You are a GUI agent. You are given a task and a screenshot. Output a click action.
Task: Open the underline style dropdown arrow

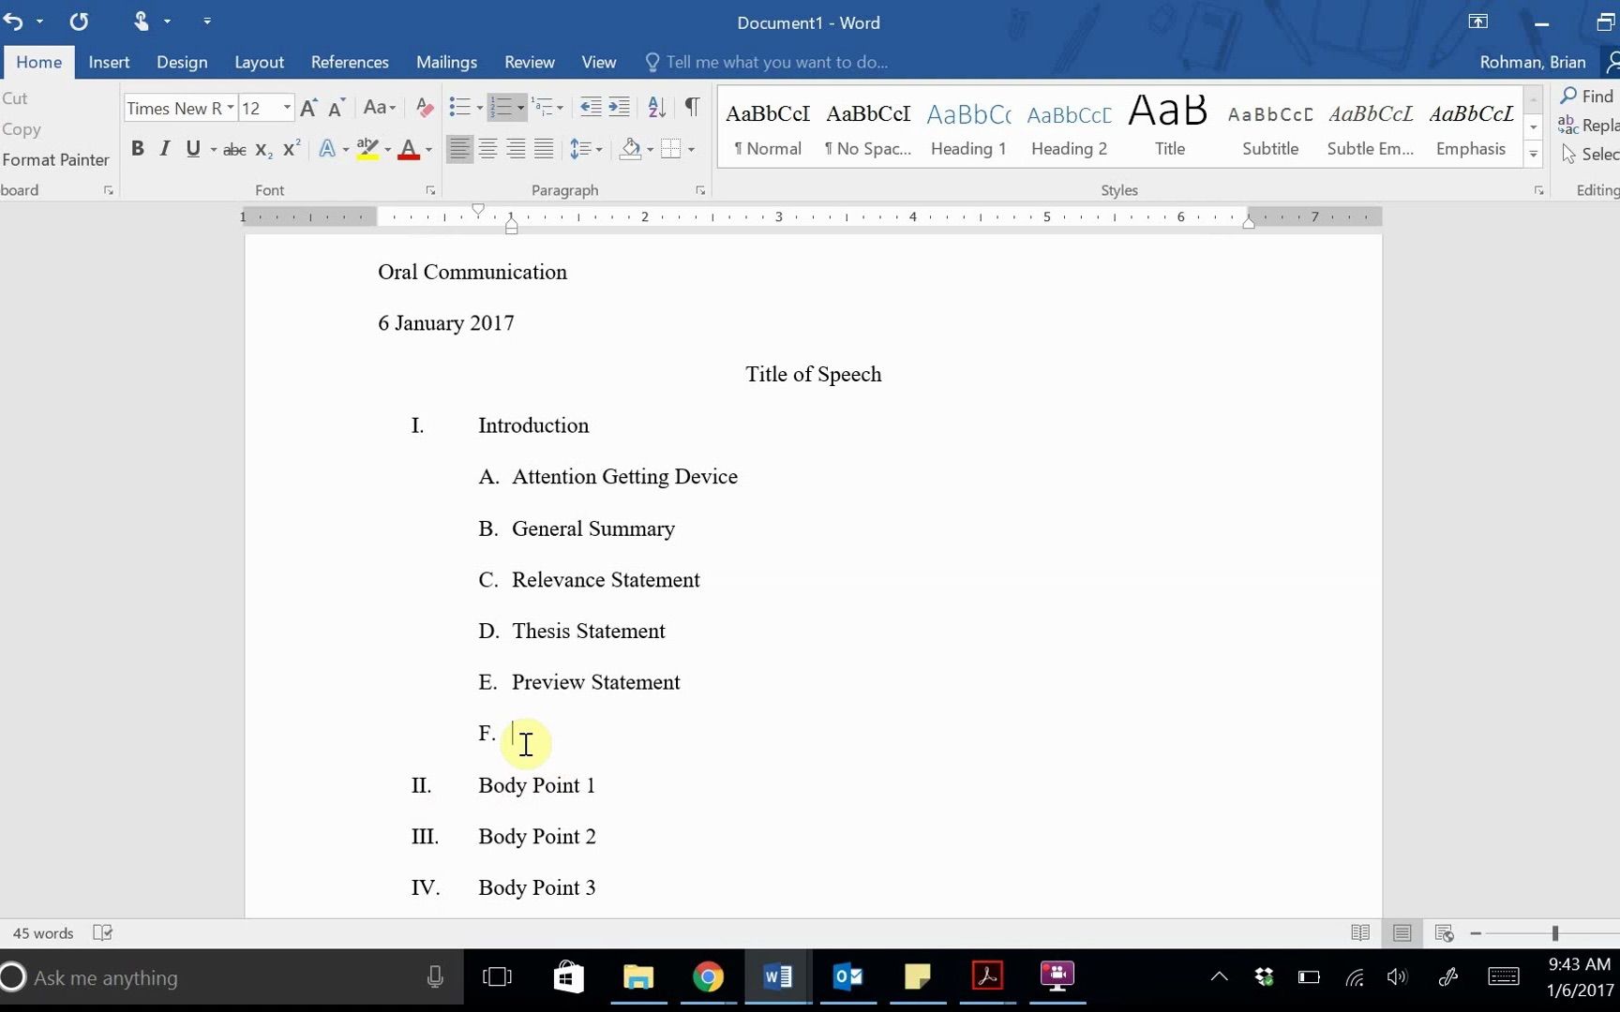(x=214, y=150)
